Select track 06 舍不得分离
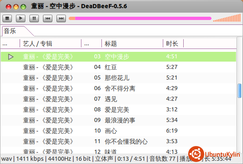243x164 pixels. coord(118,89)
